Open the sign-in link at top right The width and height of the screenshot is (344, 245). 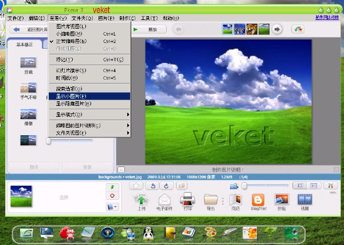(x=327, y=18)
